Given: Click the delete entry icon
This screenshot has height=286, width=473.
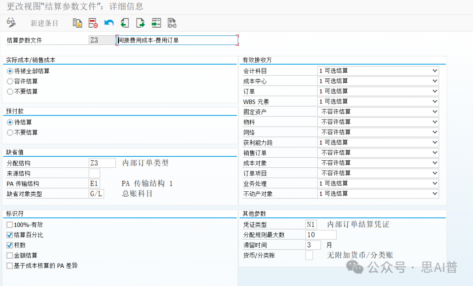Looking at the screenshot, I should [92, 23].
